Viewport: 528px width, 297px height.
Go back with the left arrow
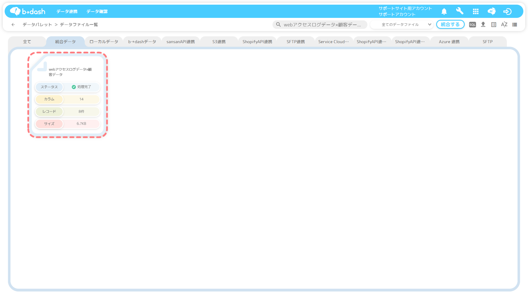(x=13, y=25)
